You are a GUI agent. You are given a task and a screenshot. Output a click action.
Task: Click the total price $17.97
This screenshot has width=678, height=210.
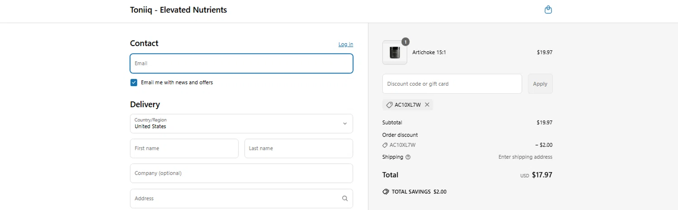coord(542,175)
